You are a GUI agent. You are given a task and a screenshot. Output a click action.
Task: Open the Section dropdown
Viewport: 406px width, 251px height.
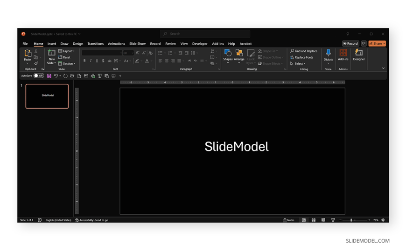67,64
